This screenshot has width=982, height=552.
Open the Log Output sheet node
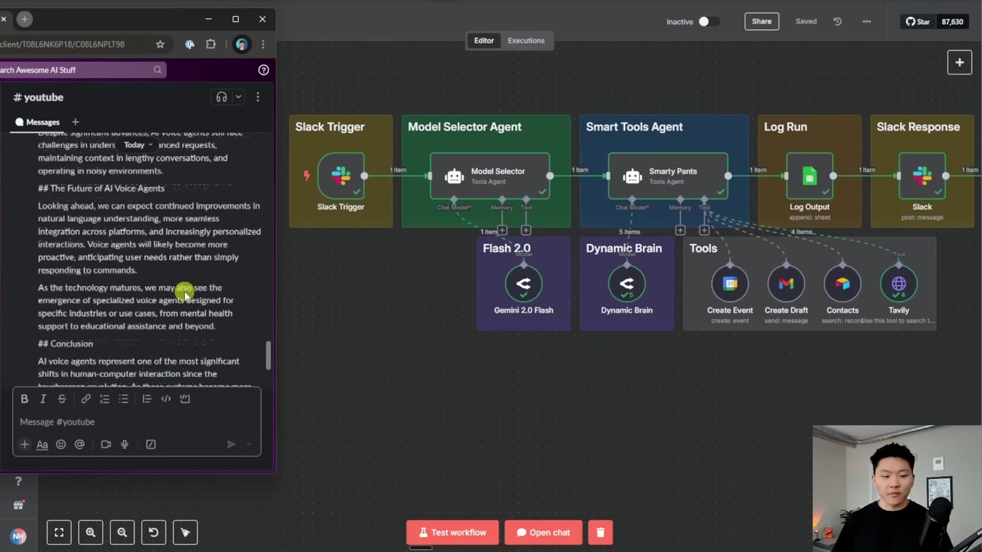pos(810,176)
